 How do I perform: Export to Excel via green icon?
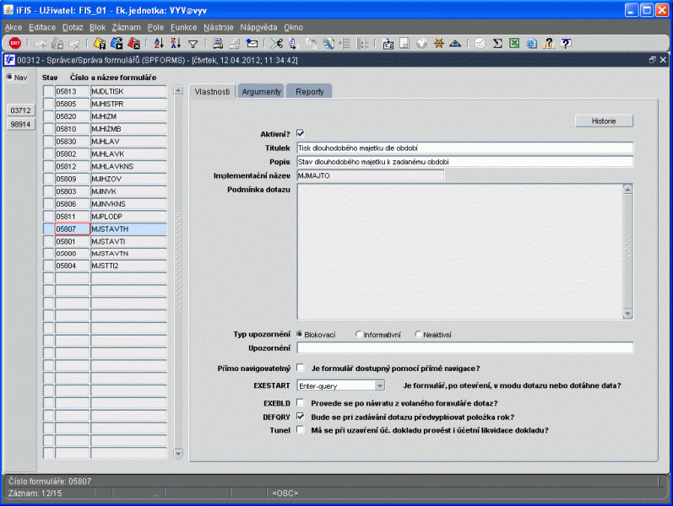[x=514, y=43]
